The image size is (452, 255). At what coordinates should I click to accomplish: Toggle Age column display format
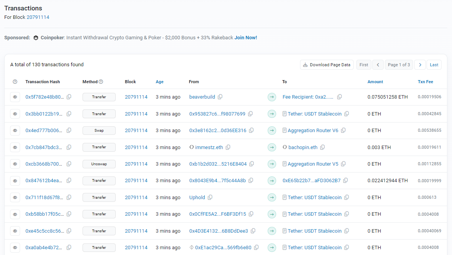pyautogui.click(x=159, y=82)
